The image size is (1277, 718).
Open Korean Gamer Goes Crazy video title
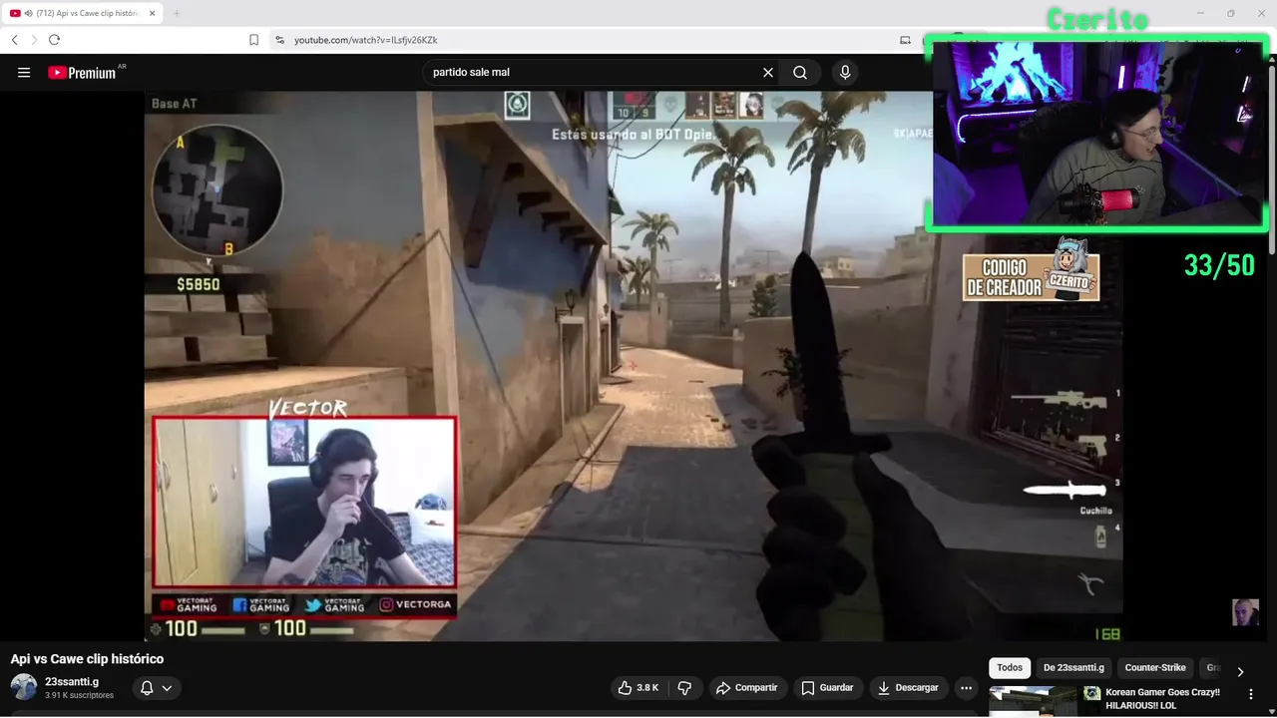coord(1162,699)
